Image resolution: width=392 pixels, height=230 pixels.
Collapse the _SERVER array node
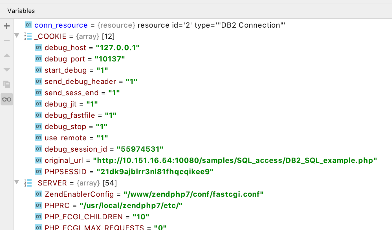click(17, 182)
